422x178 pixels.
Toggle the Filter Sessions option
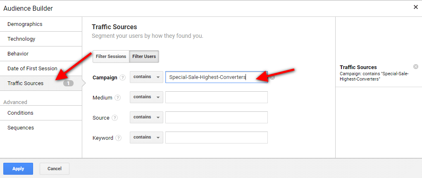point(111,56)
